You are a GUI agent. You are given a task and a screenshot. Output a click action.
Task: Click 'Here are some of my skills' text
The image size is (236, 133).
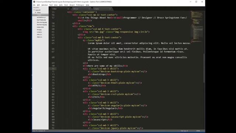pyautogui.click(x=105, y=66)
